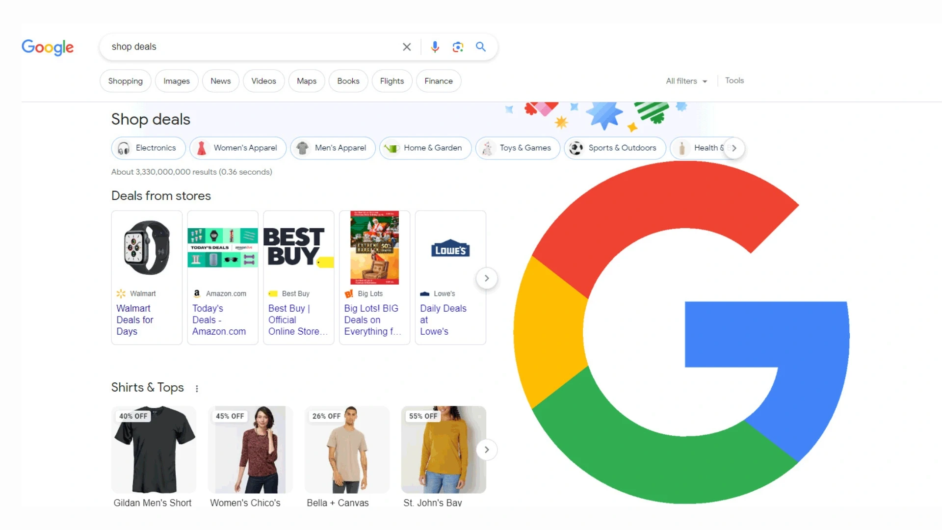Open 'Big Lots! BIG Deals on Everything' link

coord(372,320)
